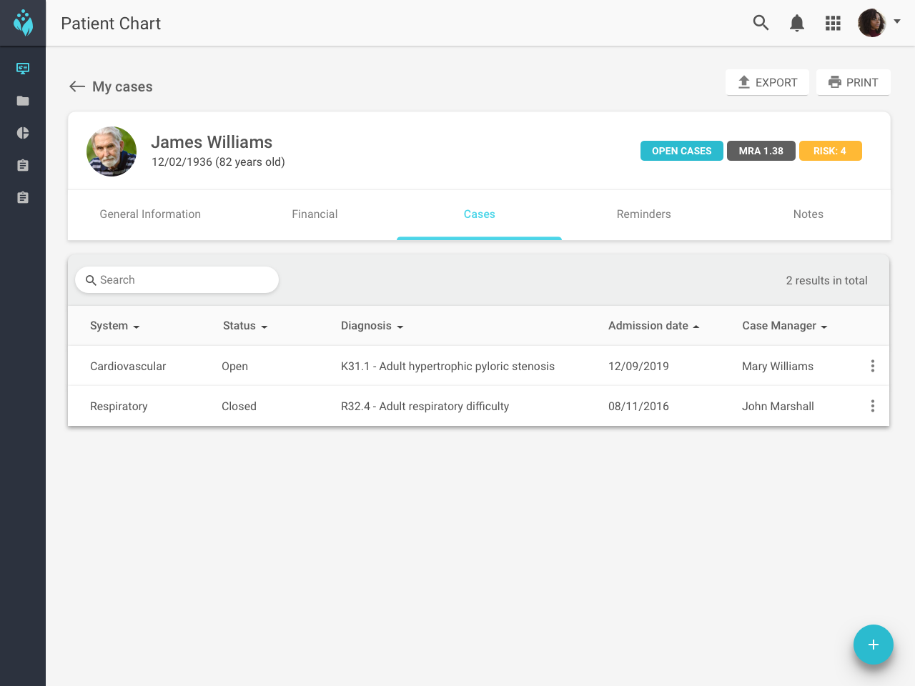Image resolution: width=915 pixels, height=686 pixels.
Task: Open the monitor dashboard icon in sidebar
Action: pyautogui.click(x=23, y=69)
